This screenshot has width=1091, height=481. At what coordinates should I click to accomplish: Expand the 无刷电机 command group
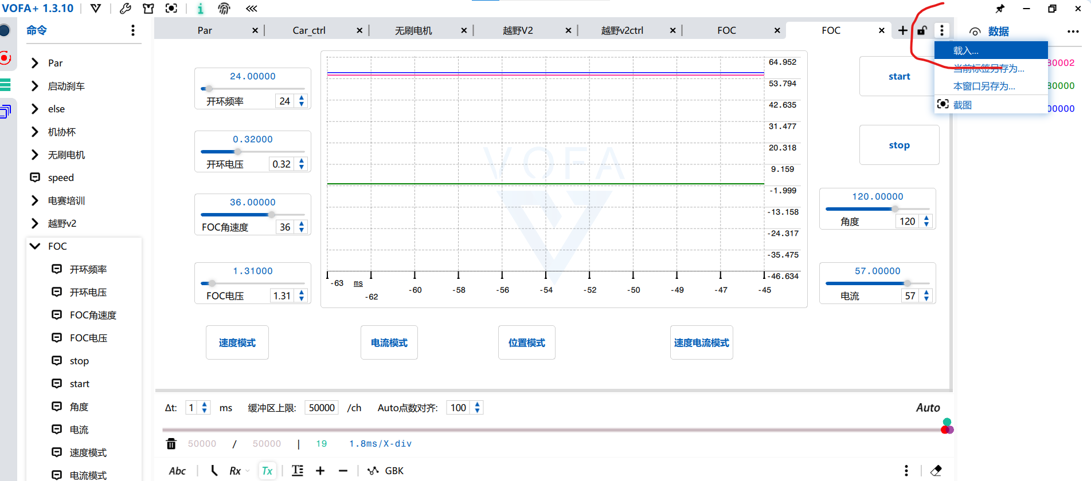coord(35,155)
